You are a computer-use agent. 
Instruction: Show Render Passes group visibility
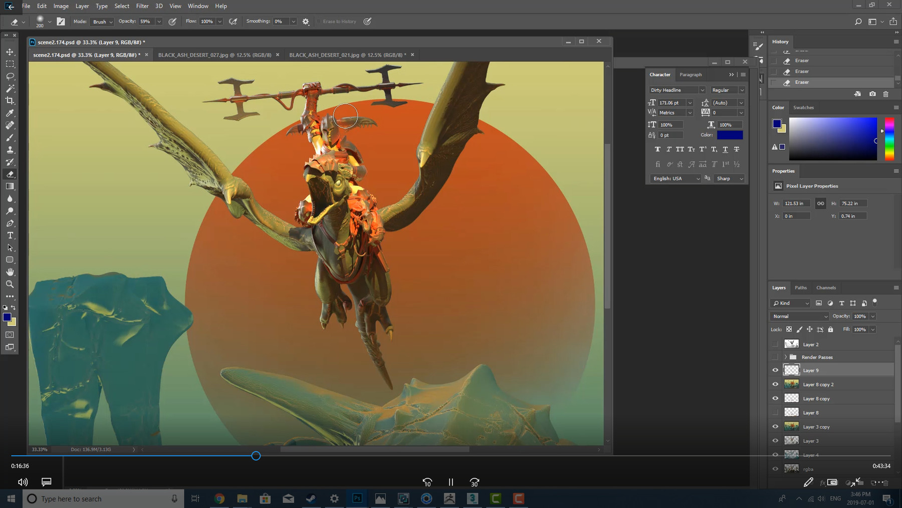point(775,357)
